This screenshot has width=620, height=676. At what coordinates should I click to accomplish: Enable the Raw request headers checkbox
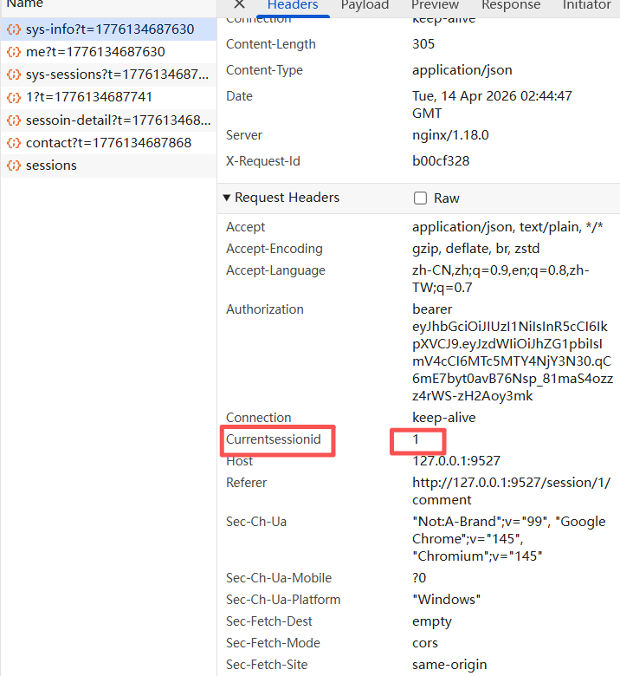coord(421,198)
